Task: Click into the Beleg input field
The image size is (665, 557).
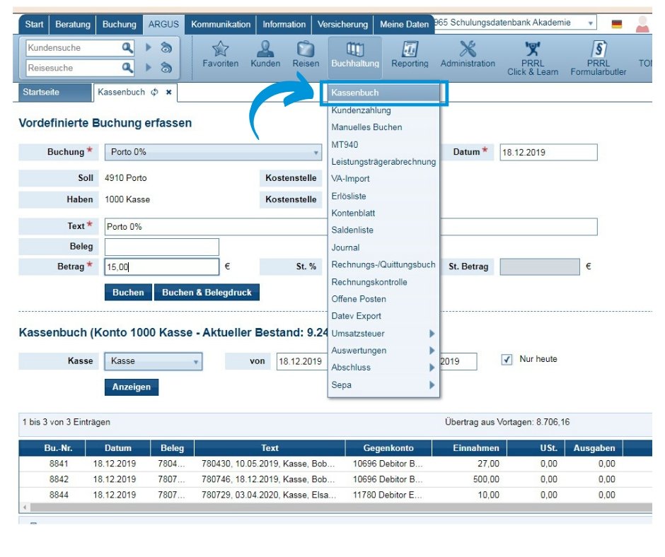Action: coord(162,247)
